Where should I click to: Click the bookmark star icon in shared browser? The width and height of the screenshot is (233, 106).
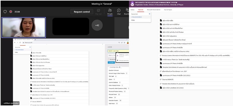(x=125, y=43)
